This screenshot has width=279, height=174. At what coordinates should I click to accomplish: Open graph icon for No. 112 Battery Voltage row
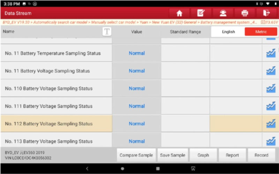click(x=271, y=124)
